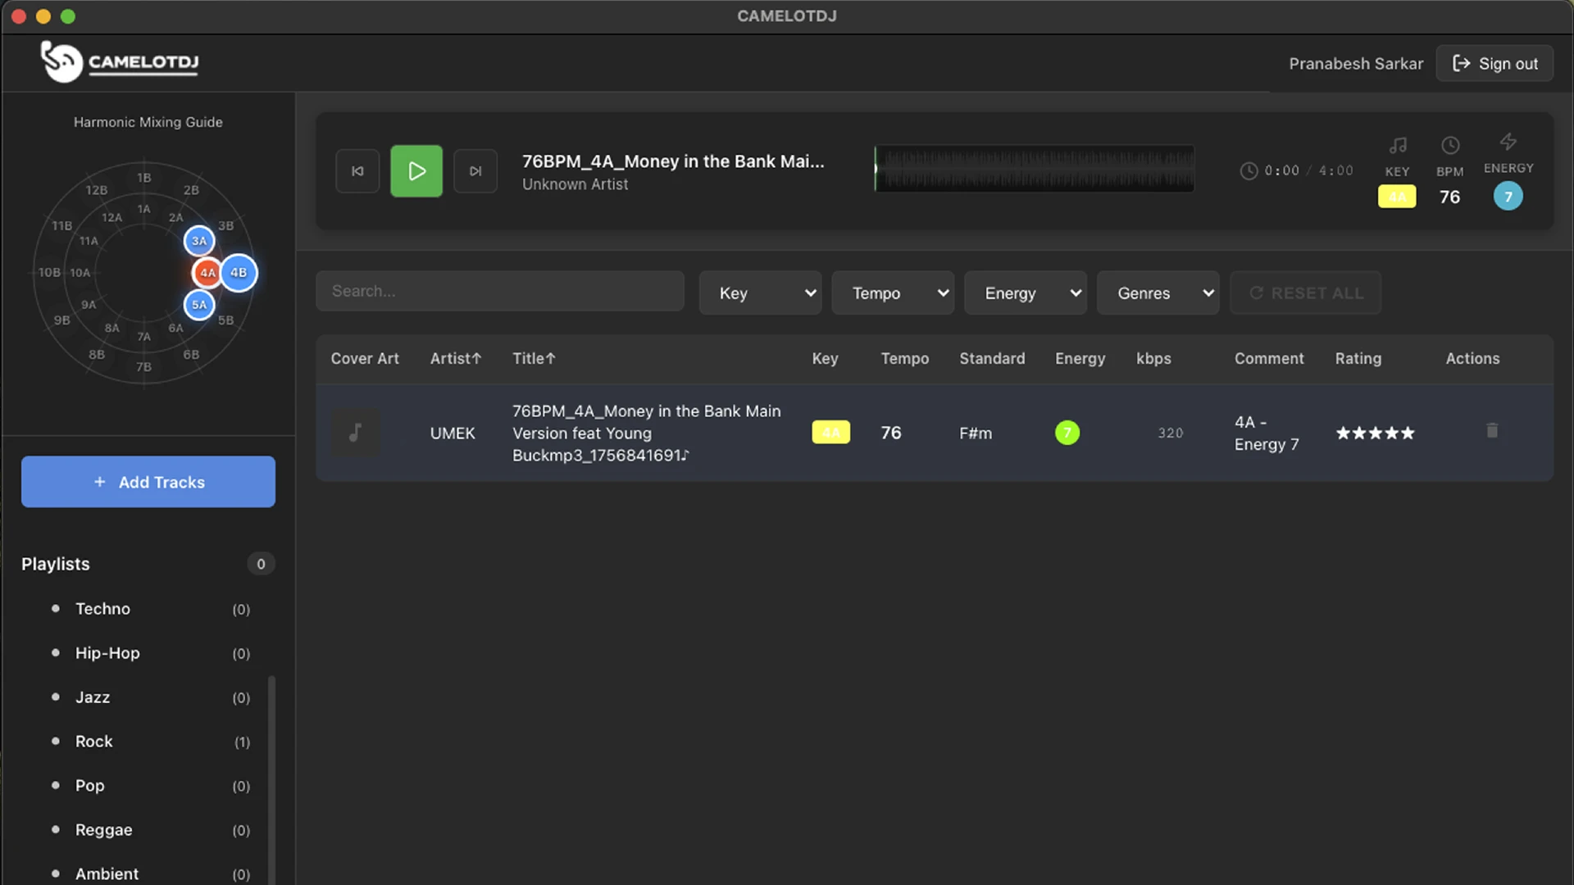Sign out of the account
Screen dimensions: 1574x885
click(x=1494, y=63)
